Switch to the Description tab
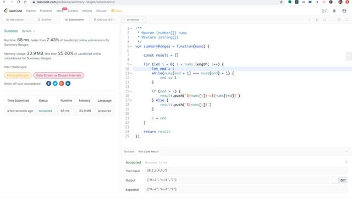 (x=15, y=20)
